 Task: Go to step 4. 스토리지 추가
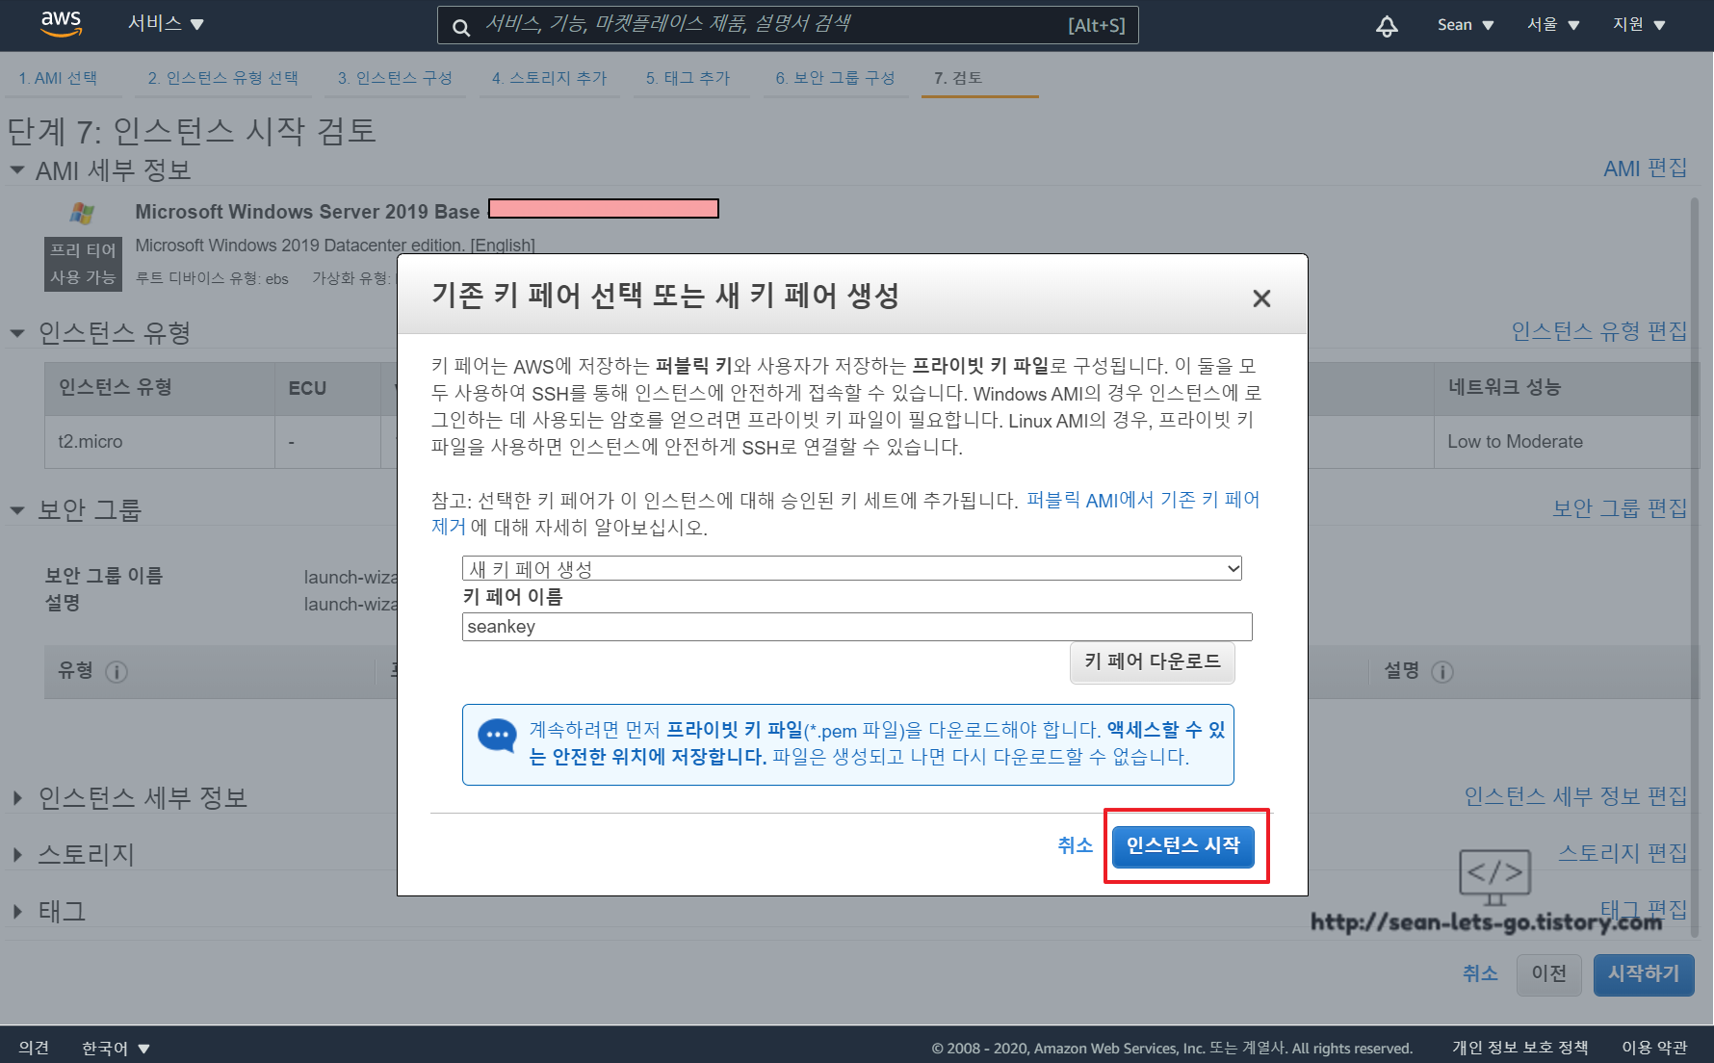pos(549,78)
